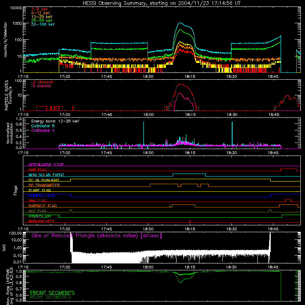Image resolution: width=305 pixels, height=305 pixels.
Task: Click the blue "ECLIPSE_FLAG" label
Action: point(42,196)
